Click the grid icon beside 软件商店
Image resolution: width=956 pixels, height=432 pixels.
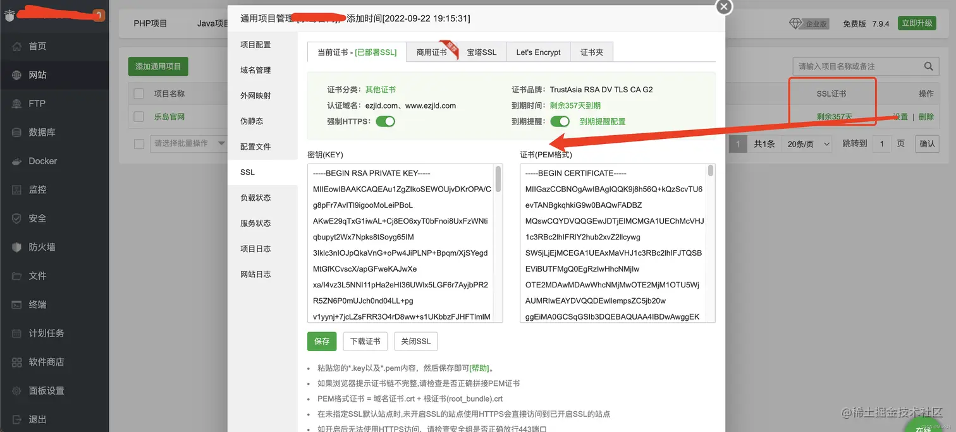17,362
